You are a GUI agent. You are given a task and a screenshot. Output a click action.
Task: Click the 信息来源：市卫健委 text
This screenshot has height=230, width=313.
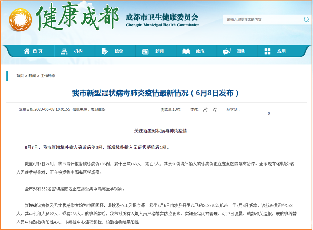(x=89, y=110)
